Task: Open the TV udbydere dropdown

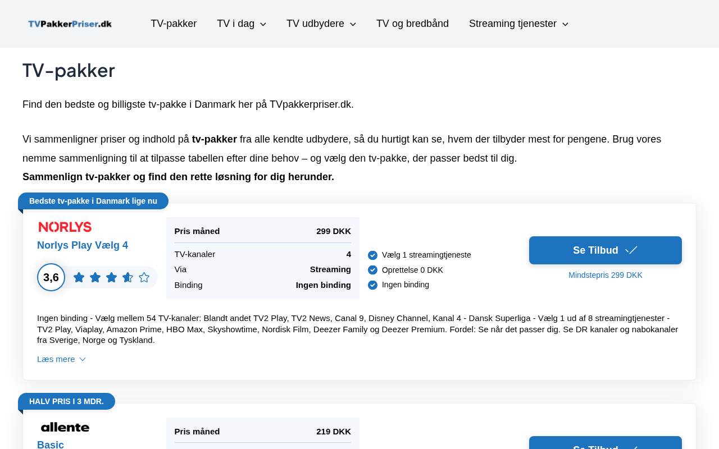Action: tap(321, 24)
